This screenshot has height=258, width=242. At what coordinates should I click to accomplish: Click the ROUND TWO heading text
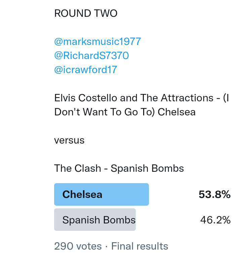click(x=86, y=13)
